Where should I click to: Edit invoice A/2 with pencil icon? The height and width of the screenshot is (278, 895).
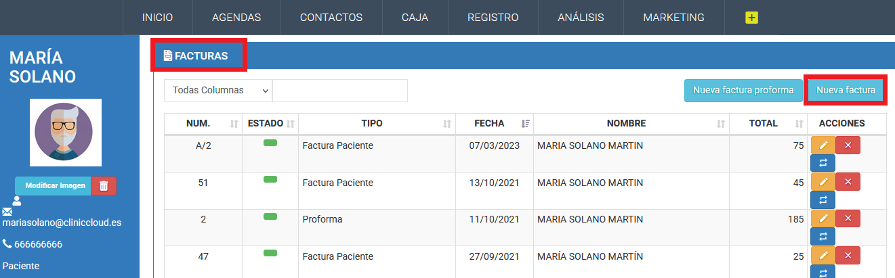coord(823,145)
